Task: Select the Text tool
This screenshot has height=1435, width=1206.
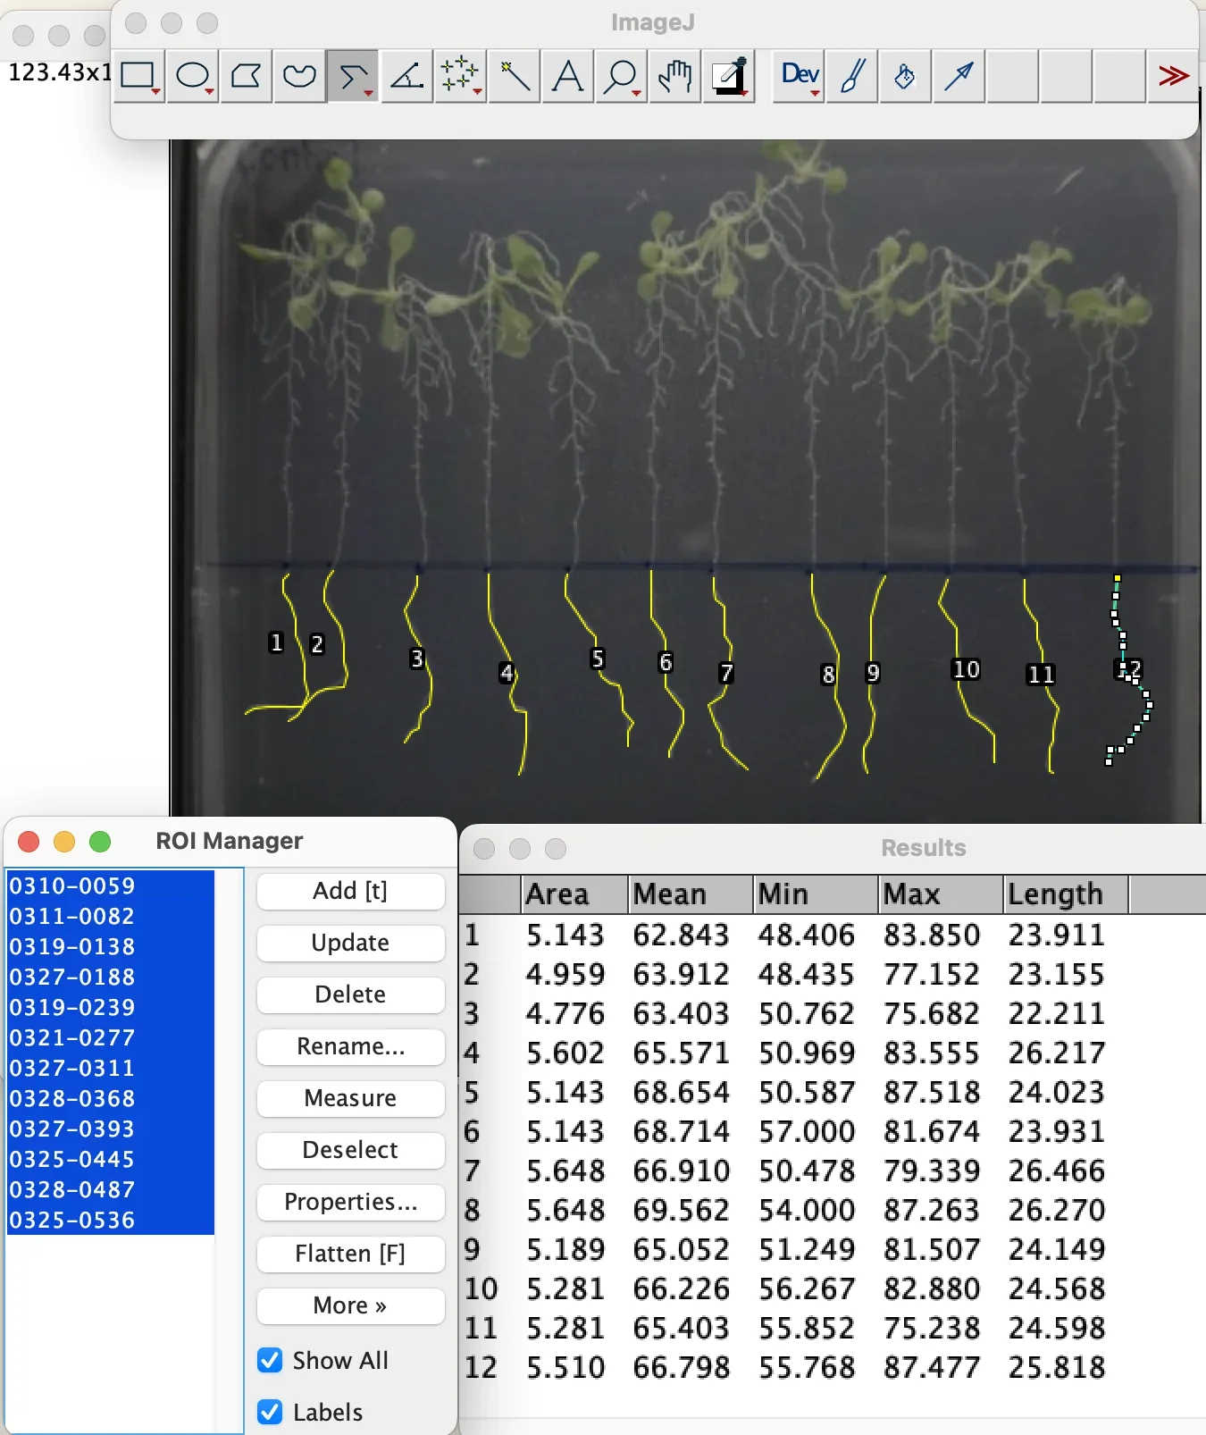Action: [x=568, y=77]
